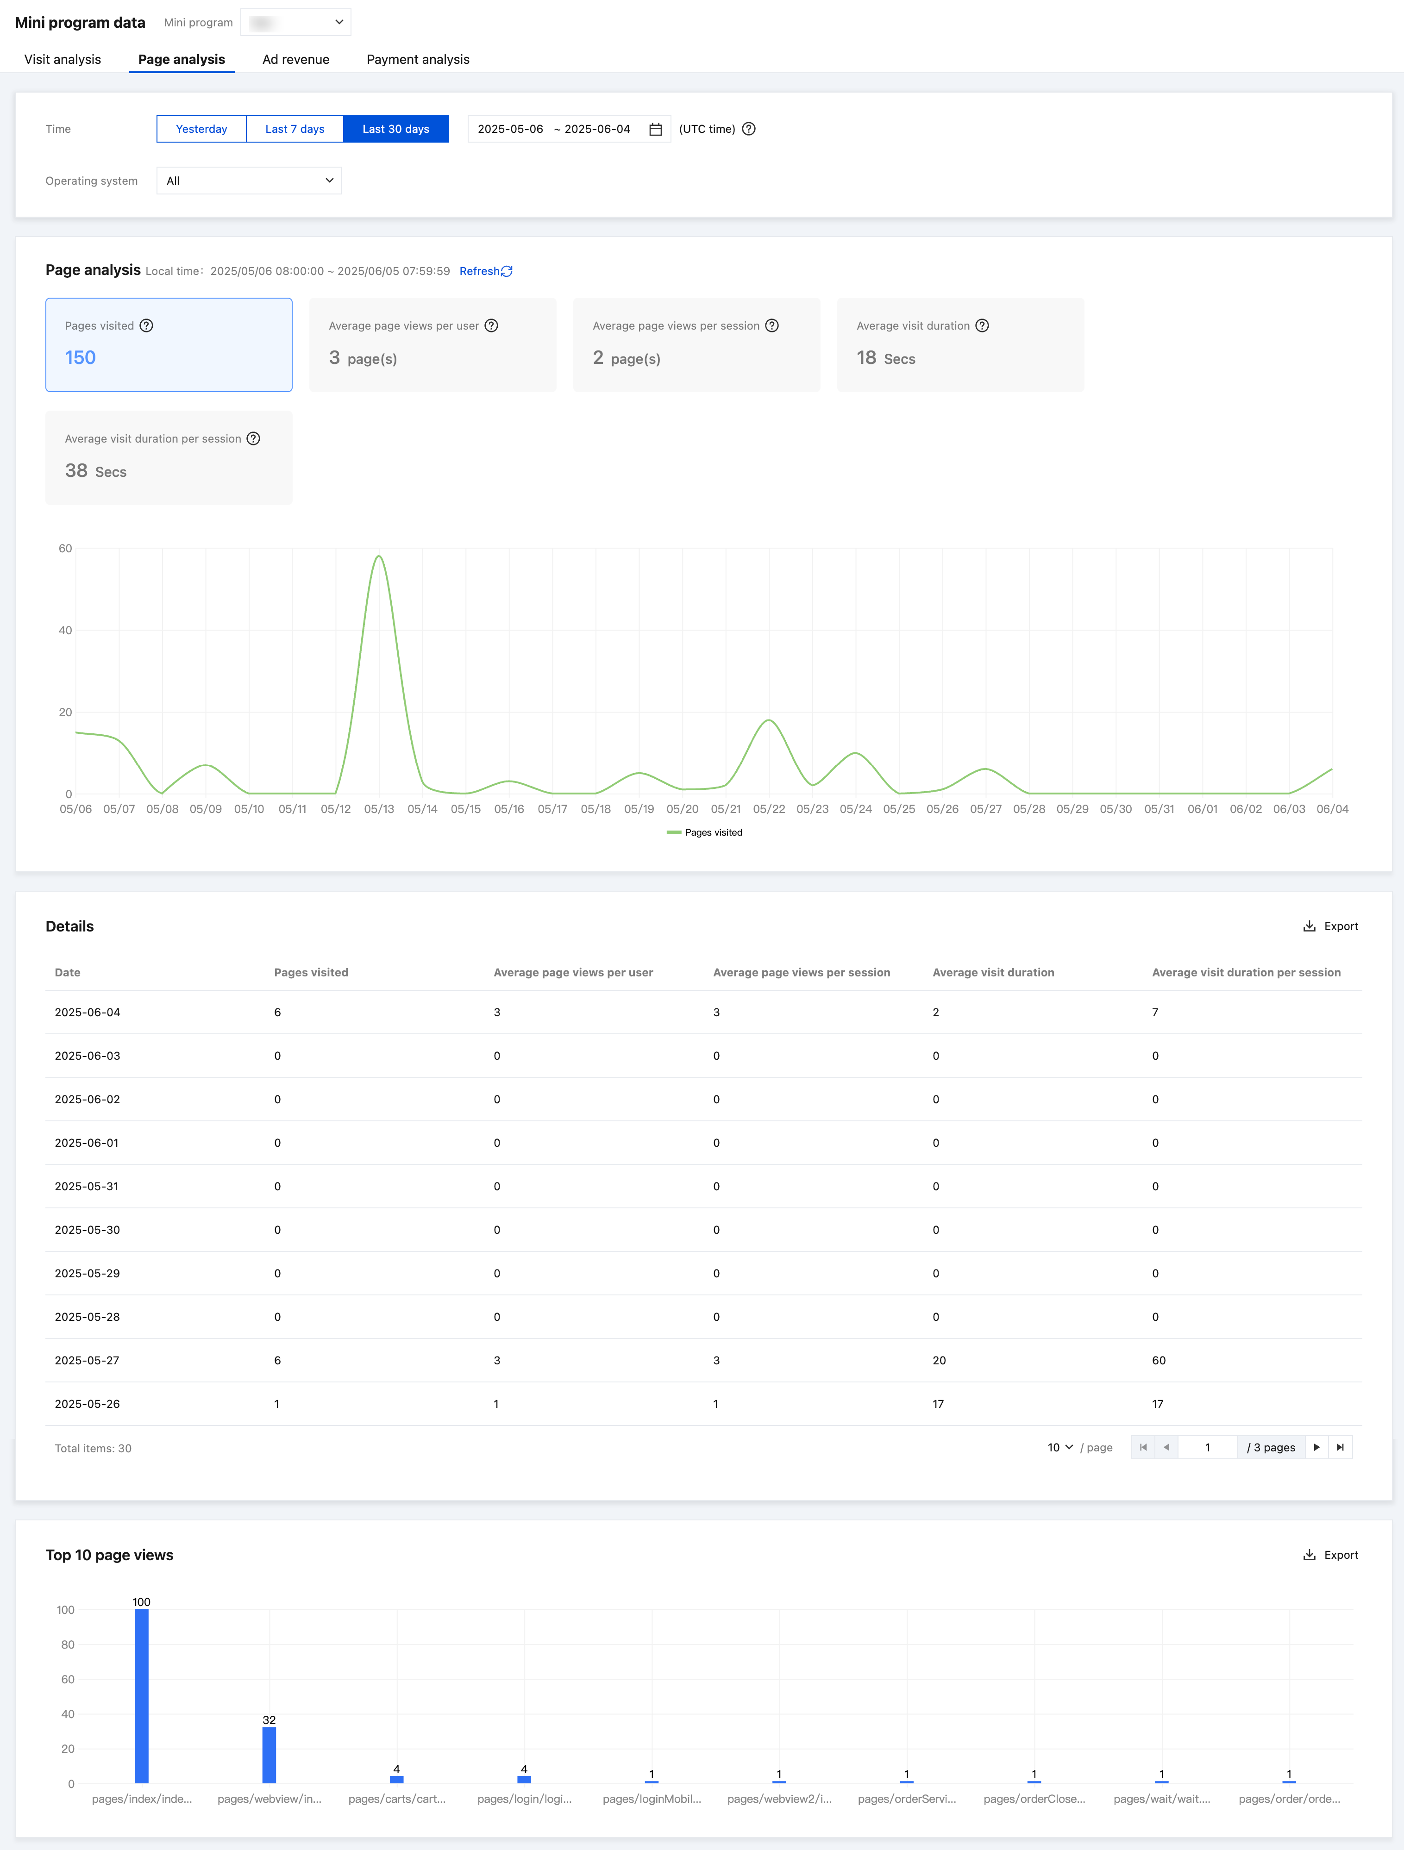Screen dimensions: 1404x1850
Task: Click help icon for average page views per user
Action: (491, 325)
